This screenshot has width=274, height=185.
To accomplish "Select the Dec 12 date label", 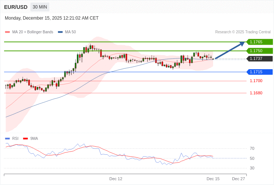I will [116, 179].
